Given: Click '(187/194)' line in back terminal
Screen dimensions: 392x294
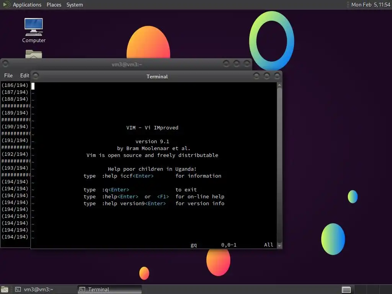Looking at the screenshot, I should [x=15, y=92].
